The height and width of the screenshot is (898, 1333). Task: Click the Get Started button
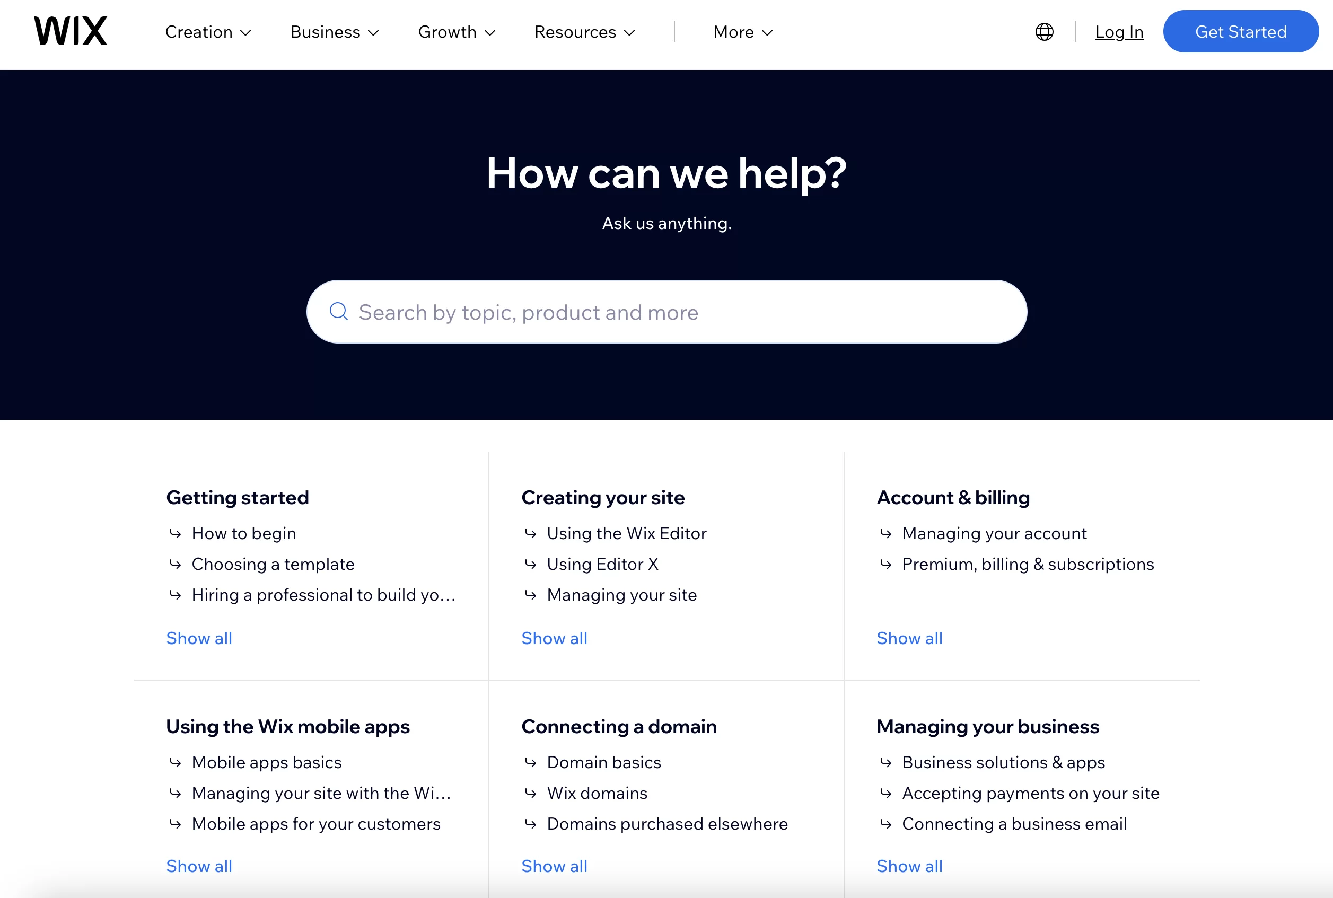point(1241,31)
